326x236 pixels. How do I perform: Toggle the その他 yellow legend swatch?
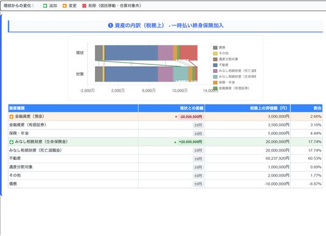click(215, 54)
